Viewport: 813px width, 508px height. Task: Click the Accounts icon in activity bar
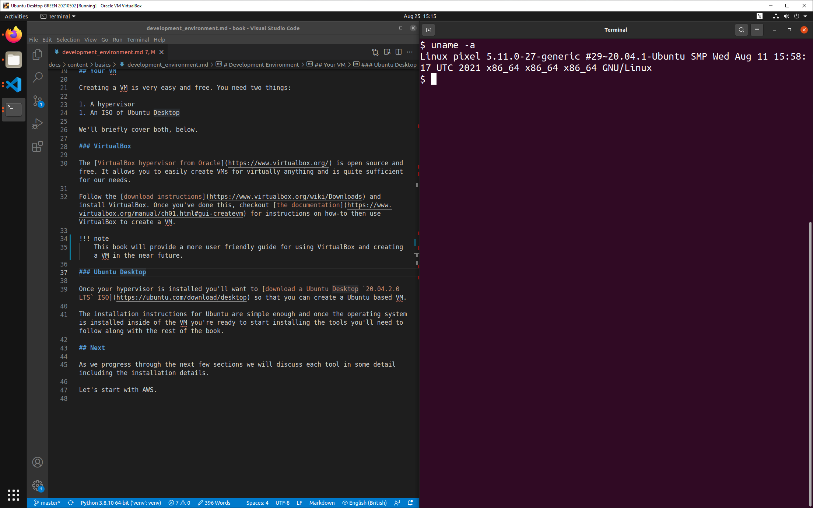37,462
